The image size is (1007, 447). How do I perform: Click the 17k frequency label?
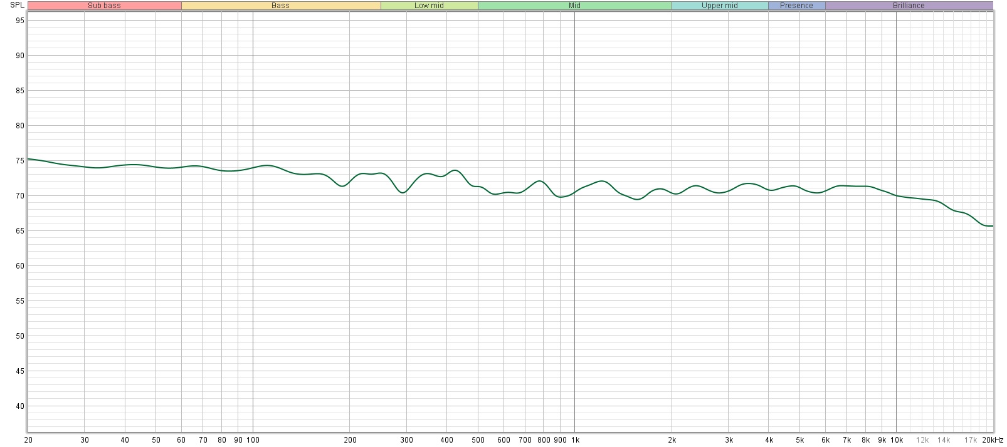[x=971, y=440]
